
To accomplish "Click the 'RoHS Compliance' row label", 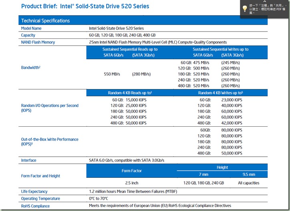I will [x=35, y=206].
